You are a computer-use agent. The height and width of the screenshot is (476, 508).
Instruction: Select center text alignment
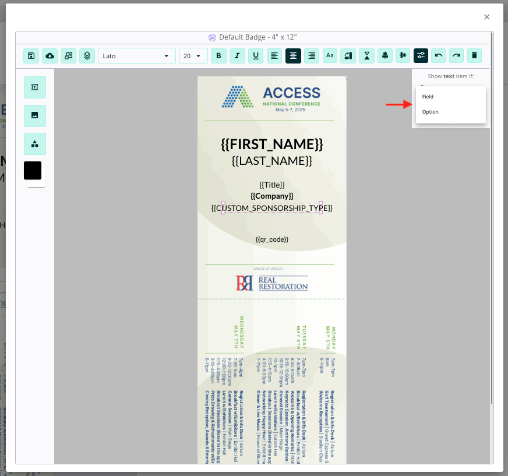click(293, 56)
